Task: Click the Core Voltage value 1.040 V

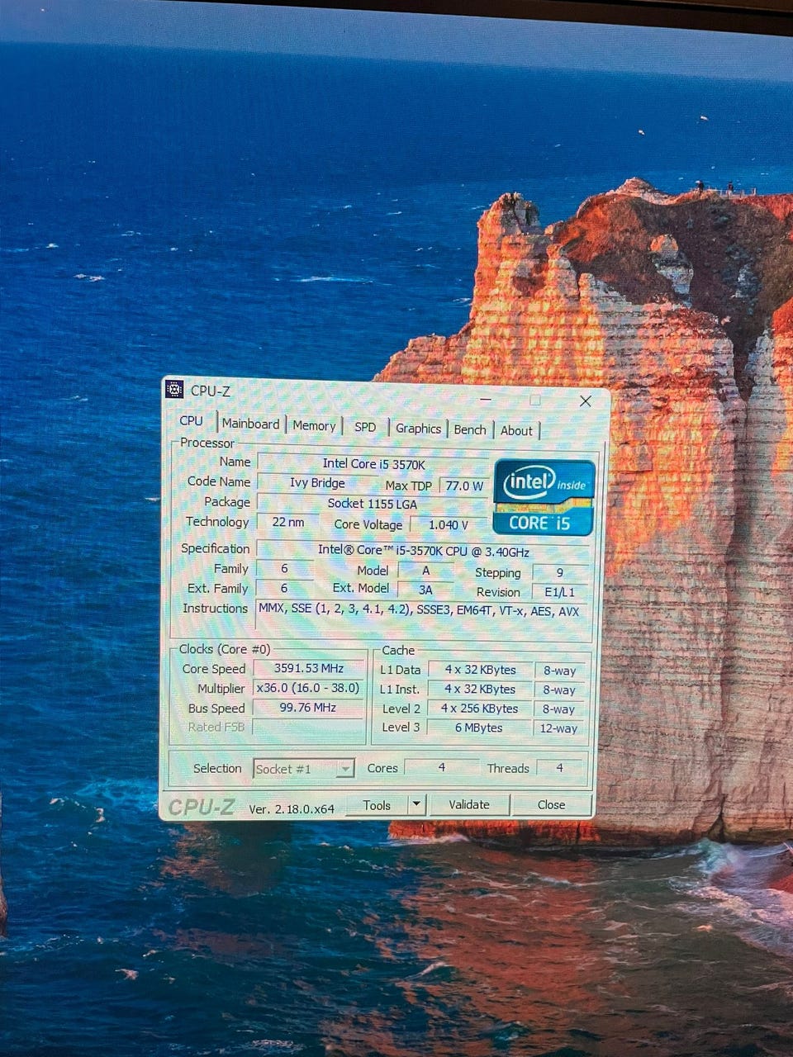Action: point(449,524)
